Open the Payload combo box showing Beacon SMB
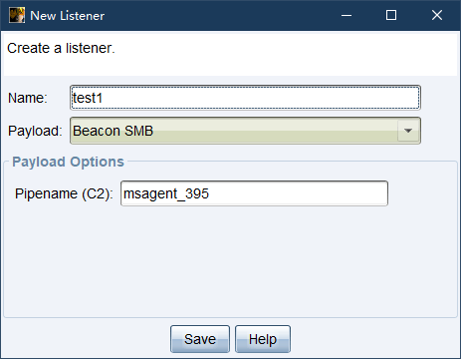The image size is (461, 359). (x=245, y=131)
